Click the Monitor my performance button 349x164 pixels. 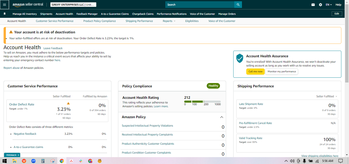click(282, 72)
